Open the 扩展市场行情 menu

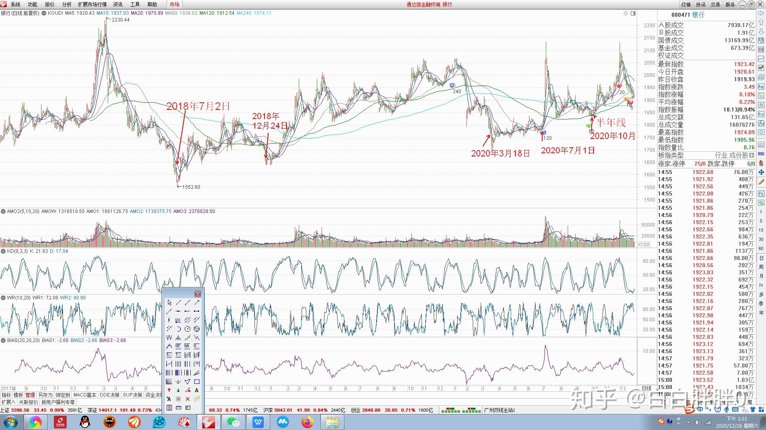tap(92, 4)
